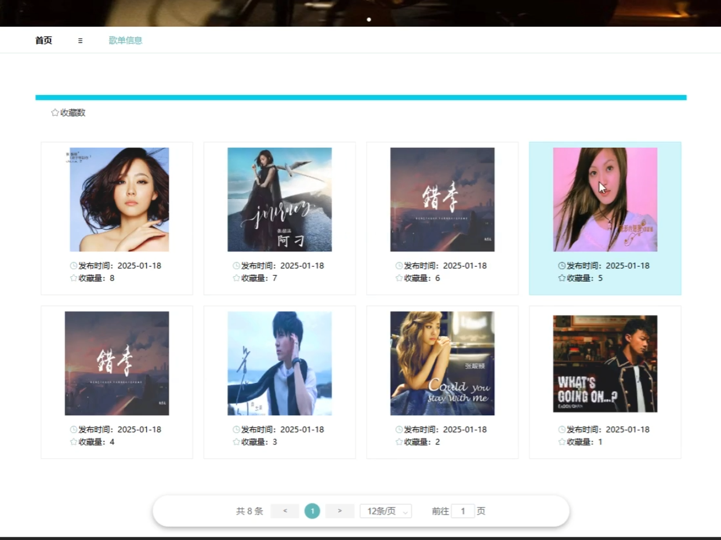Select page 1 in pagination
Screen dimensions: 721x540
click(x=312, y=511)
